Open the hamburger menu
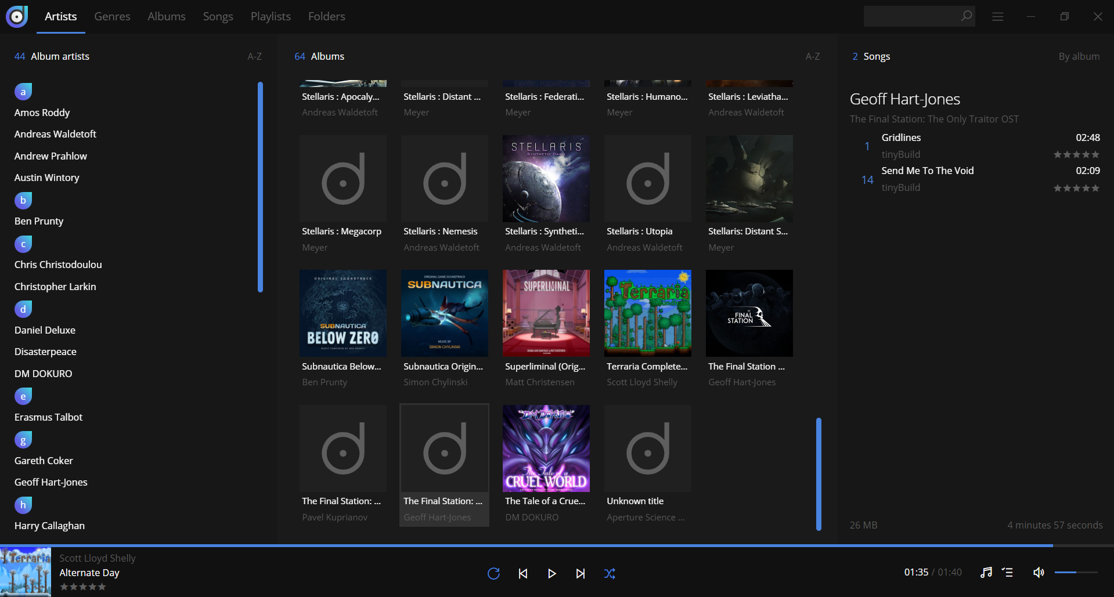The height and width of the screenshot is (597, 1114). [x=997, y=16]
